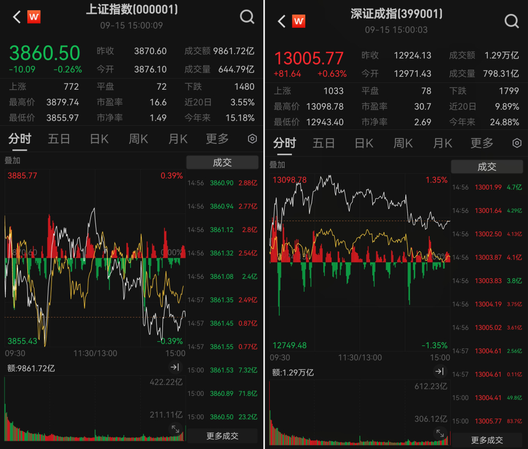Tap the 3860.50 current index price
528x449 pixels.
point(45,54)
